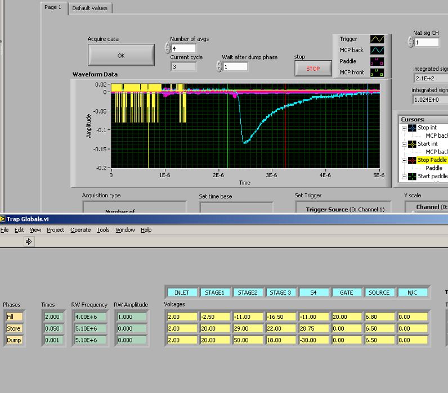Click the MCP back plot legend icon
This screenshot has width=448, height=393.
point(377,50)
